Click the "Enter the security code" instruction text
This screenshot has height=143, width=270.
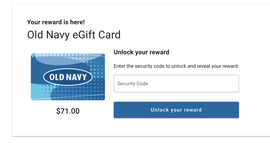(176, 66)
